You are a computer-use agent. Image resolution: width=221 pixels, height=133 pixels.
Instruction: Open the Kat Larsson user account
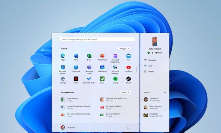(x=68, y=128)
